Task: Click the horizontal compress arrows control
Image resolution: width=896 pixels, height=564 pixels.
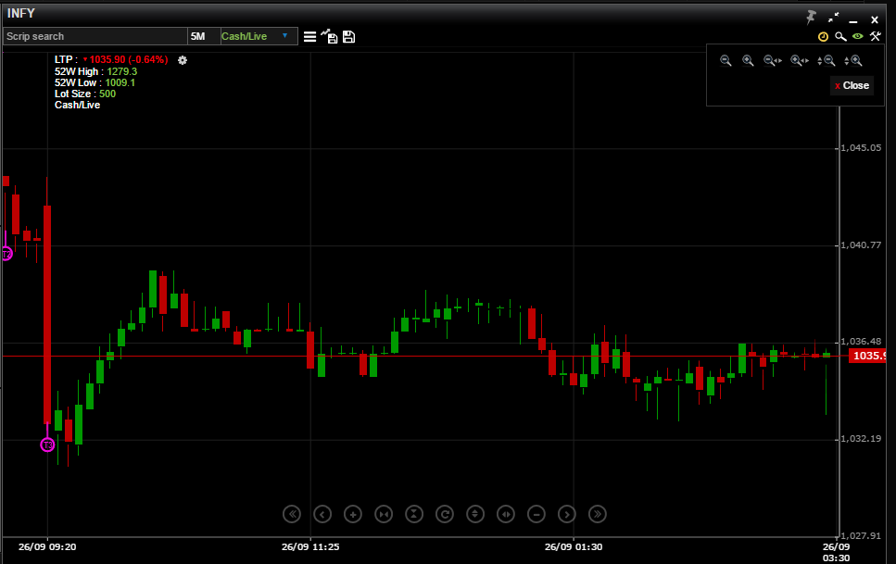Action: point(384,514)
